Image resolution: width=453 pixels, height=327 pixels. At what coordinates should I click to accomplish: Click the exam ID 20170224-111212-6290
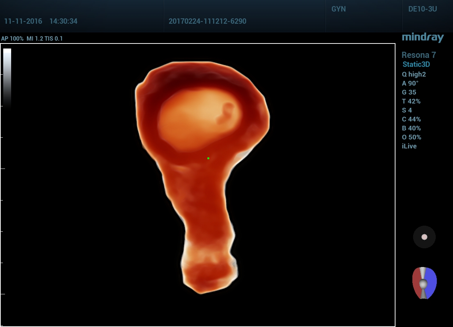(207, 21)
